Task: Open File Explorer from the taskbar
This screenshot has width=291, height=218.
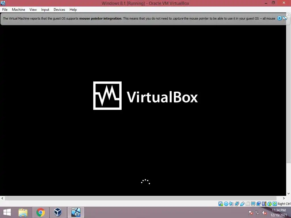Action: coord(23,212)
